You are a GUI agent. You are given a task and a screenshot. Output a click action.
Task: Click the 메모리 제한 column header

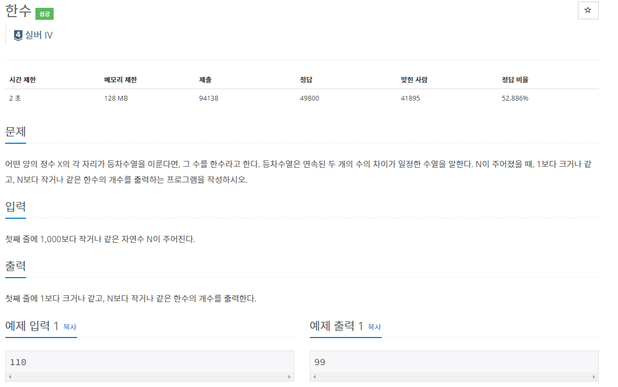[120, 80]
